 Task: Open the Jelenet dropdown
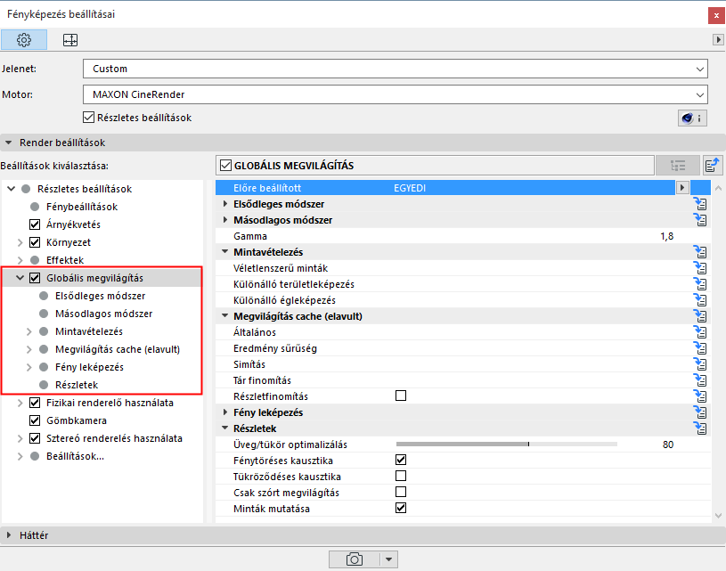click(396, 69)
